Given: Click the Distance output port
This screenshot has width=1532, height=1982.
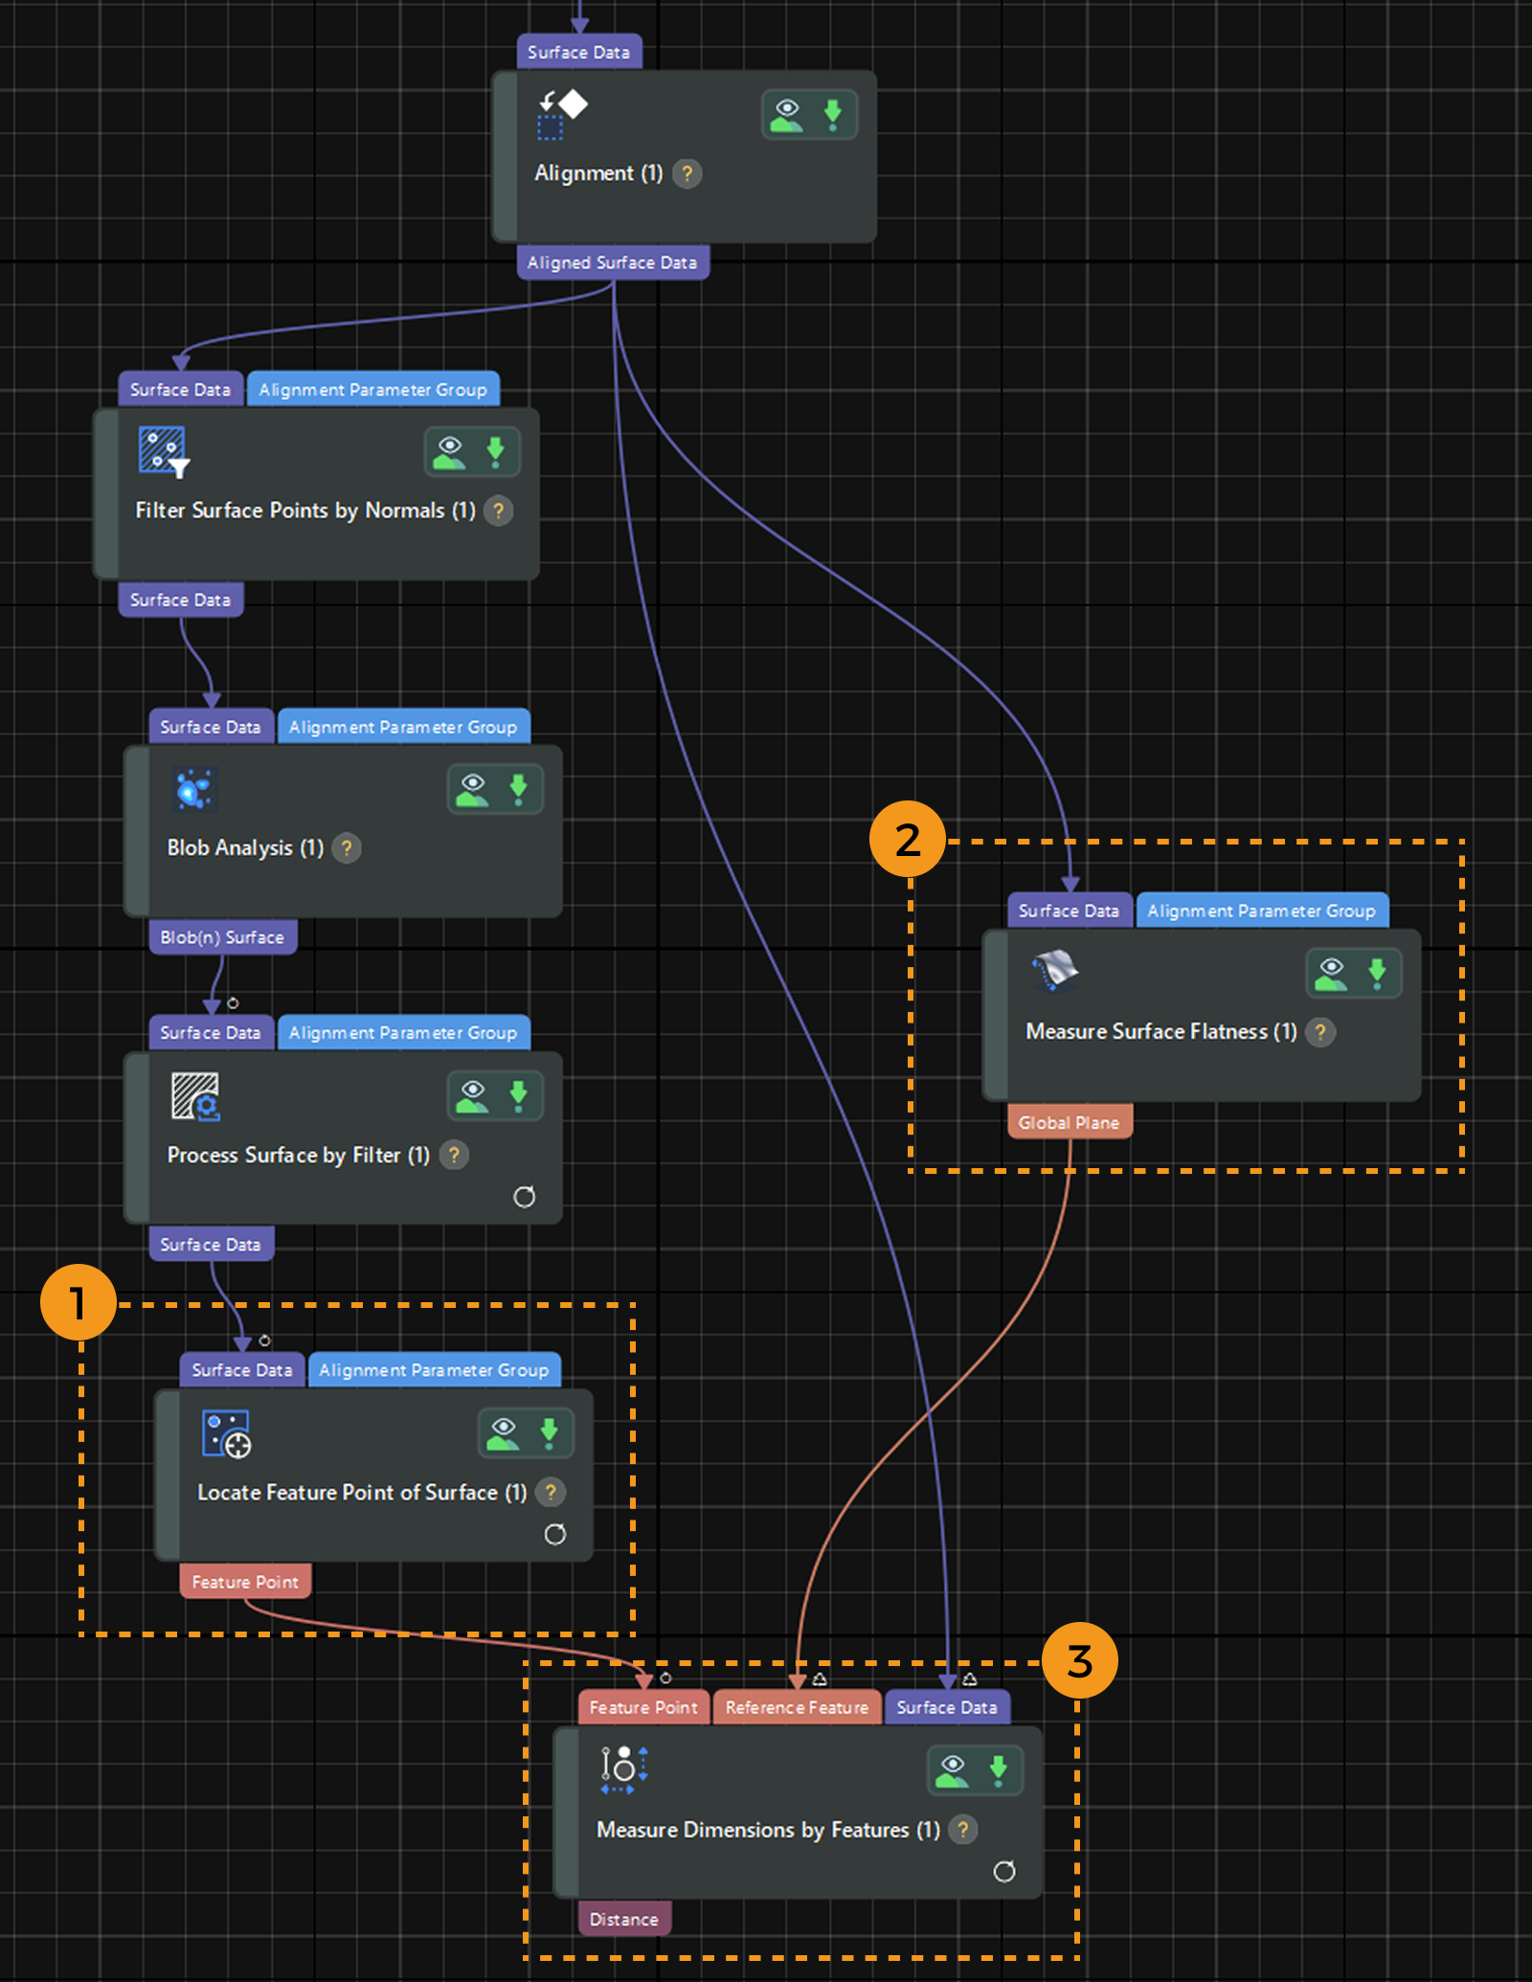Looking at the screenshot, I should click(x=623, y=1919).
